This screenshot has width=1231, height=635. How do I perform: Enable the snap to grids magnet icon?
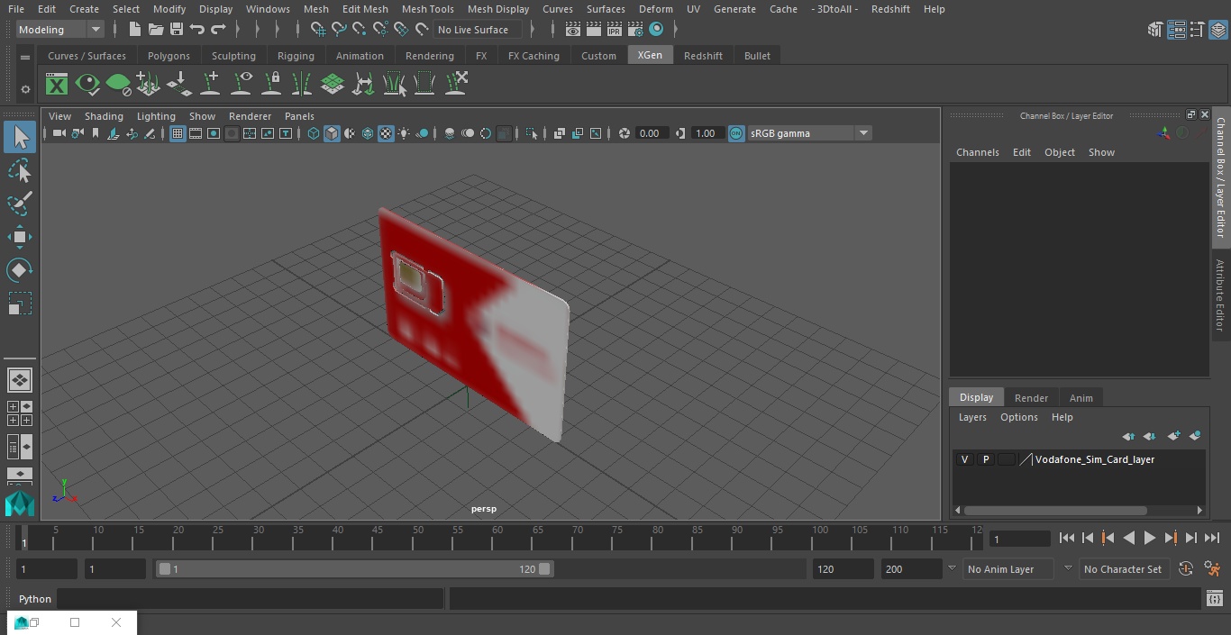tap(318, 30)
